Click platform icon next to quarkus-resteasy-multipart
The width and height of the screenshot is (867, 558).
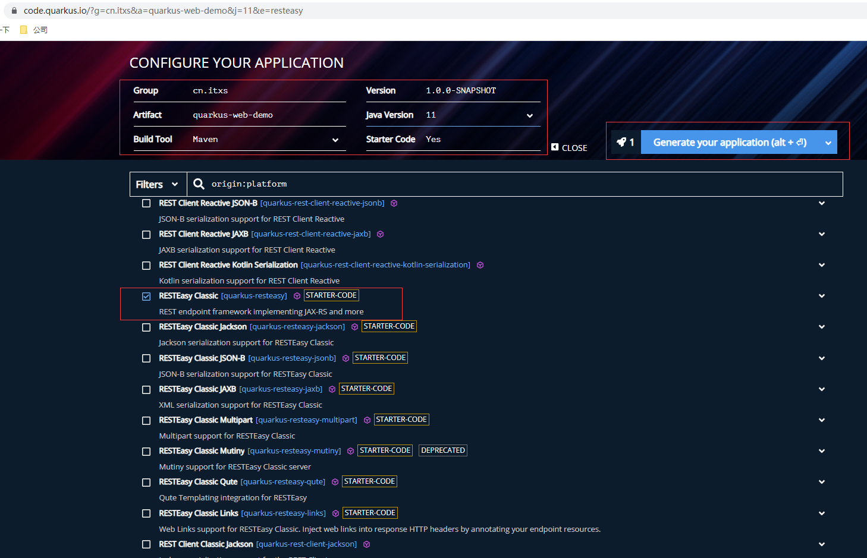tap(367, 420)
